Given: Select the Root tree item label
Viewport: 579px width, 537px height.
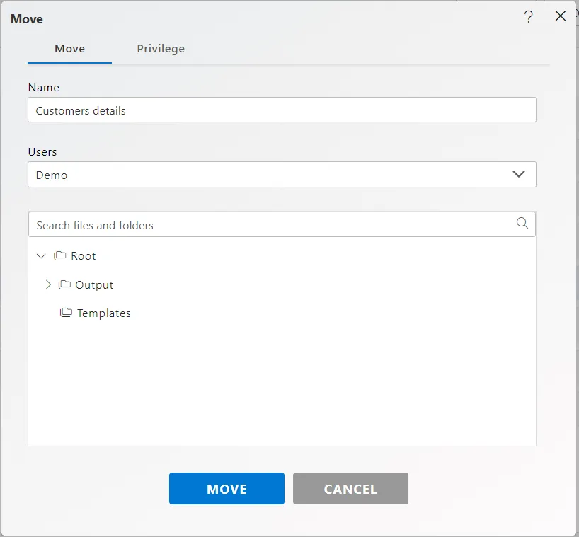Looking at the screenshot, I should pos(84,256).
